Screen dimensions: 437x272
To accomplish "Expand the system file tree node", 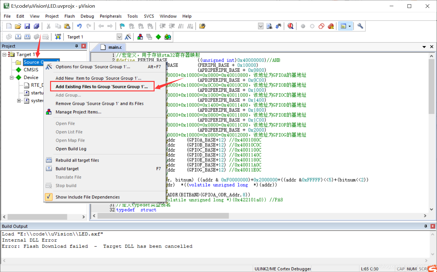I will point(19,101).
